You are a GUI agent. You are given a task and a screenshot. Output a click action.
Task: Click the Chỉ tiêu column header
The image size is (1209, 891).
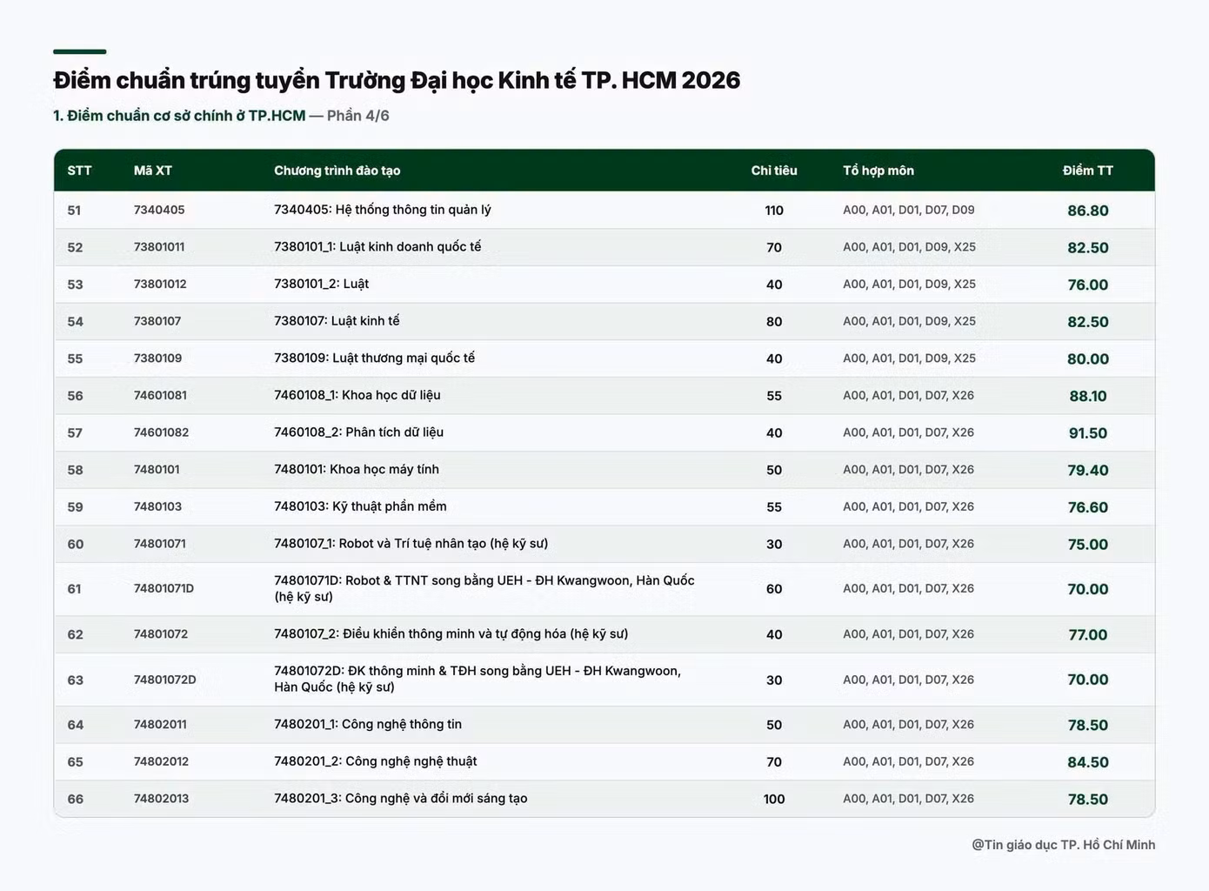(774, 171)
